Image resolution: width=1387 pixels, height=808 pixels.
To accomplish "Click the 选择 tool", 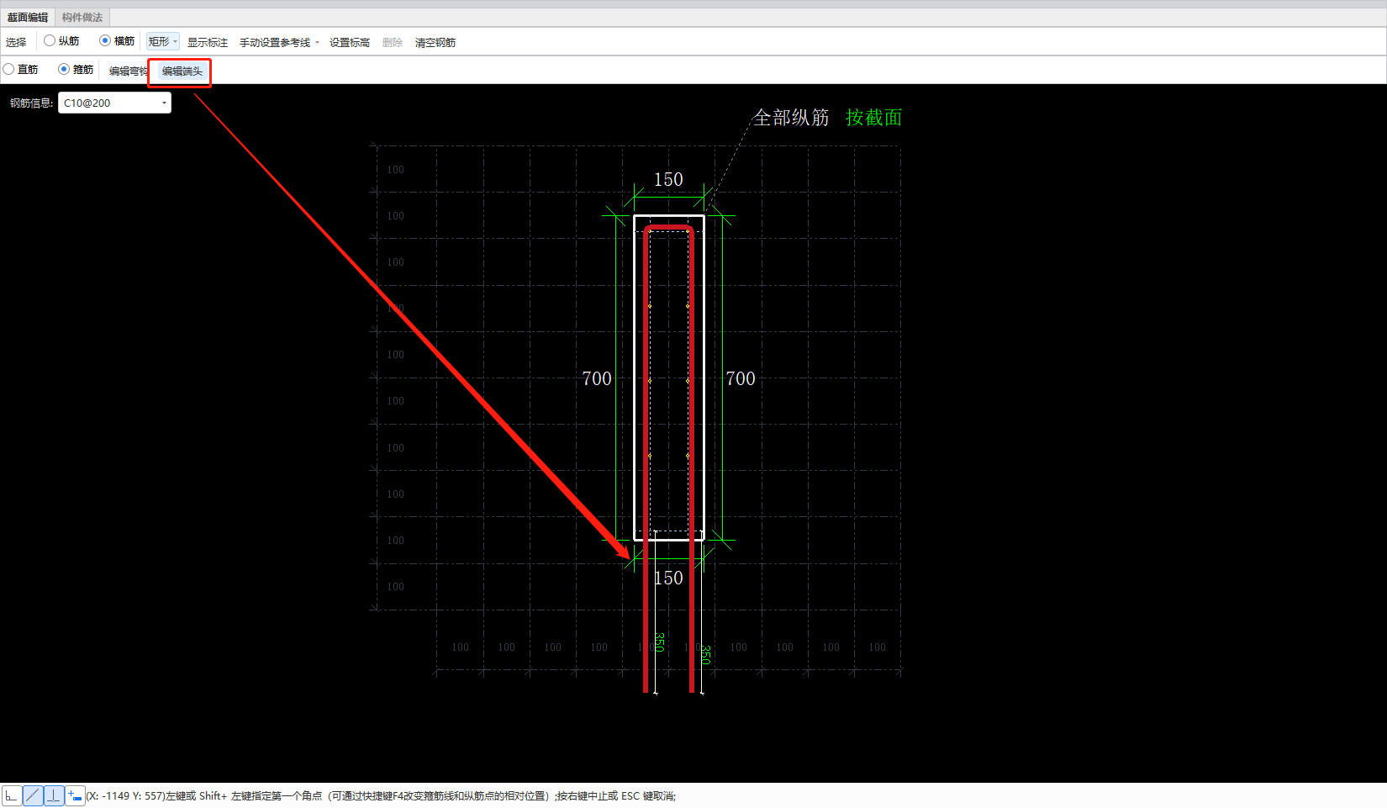I will click(16, 42).
